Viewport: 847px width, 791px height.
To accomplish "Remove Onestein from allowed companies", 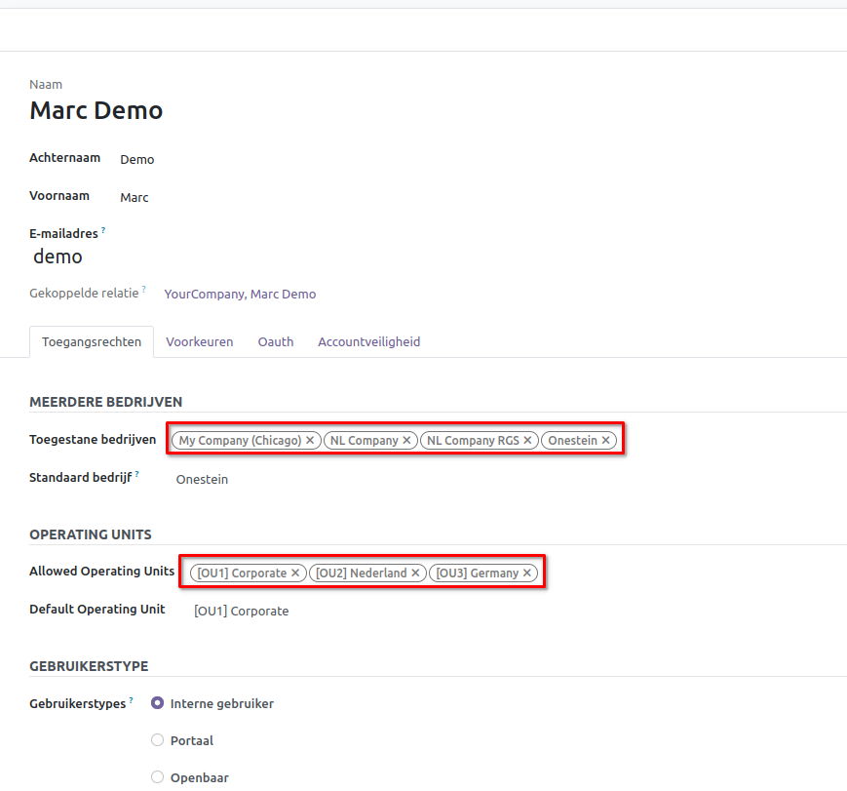I will (605, 441).
